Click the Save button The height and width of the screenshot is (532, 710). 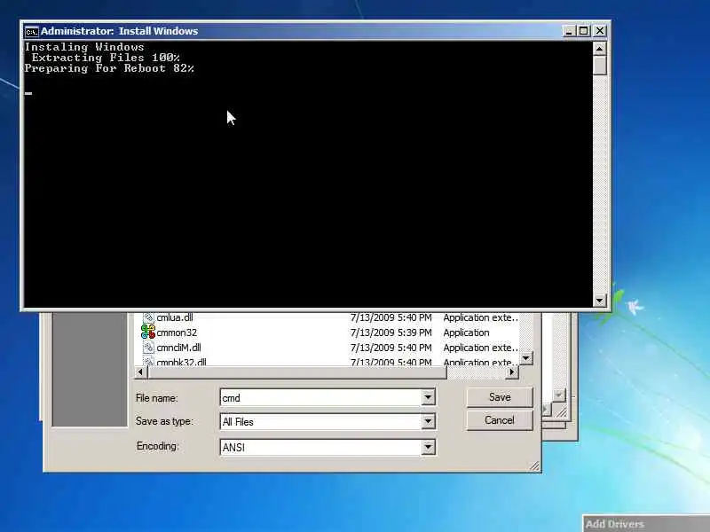[x=500, y=397]
